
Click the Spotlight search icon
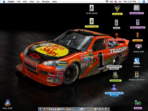point(144,1)
